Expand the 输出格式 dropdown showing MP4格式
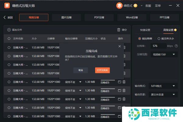 [x=163, y=86]
